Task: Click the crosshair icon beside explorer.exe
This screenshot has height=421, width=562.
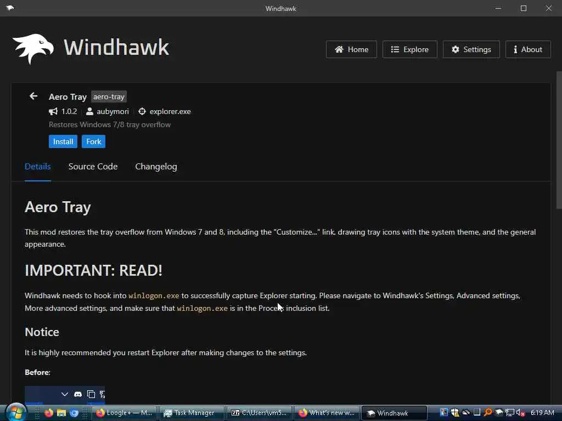Action: click(142, 111)
